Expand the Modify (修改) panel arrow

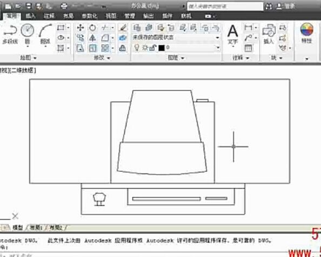[x=109, y=58]
